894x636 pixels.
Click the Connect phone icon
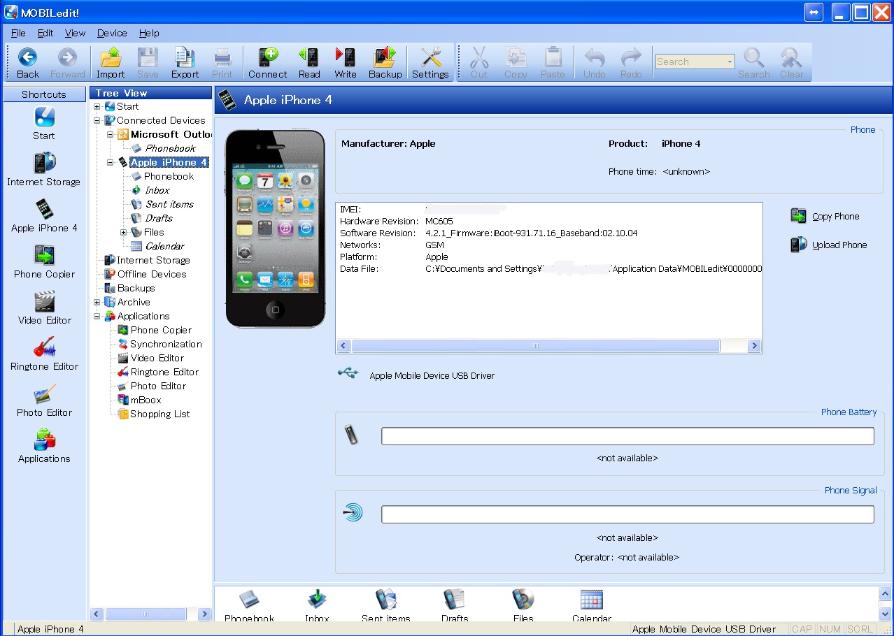267,63
